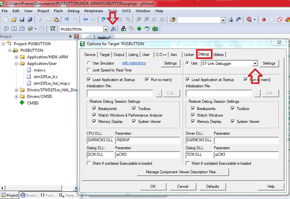
Task: Open the 'with restrictions' link
Action: click(x=134, y=64)
